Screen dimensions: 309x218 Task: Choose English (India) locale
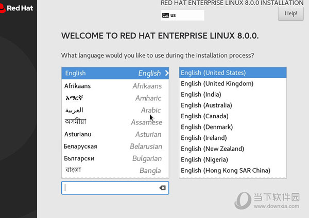(233, 95)
